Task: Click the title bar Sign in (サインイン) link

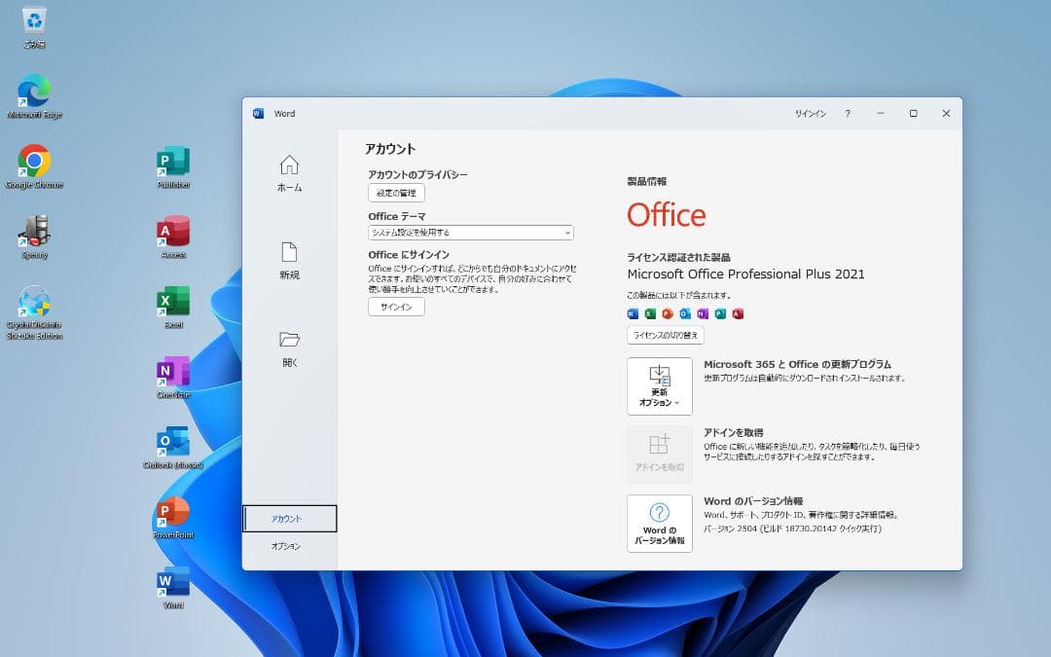Action: click(x=810, y=114)
